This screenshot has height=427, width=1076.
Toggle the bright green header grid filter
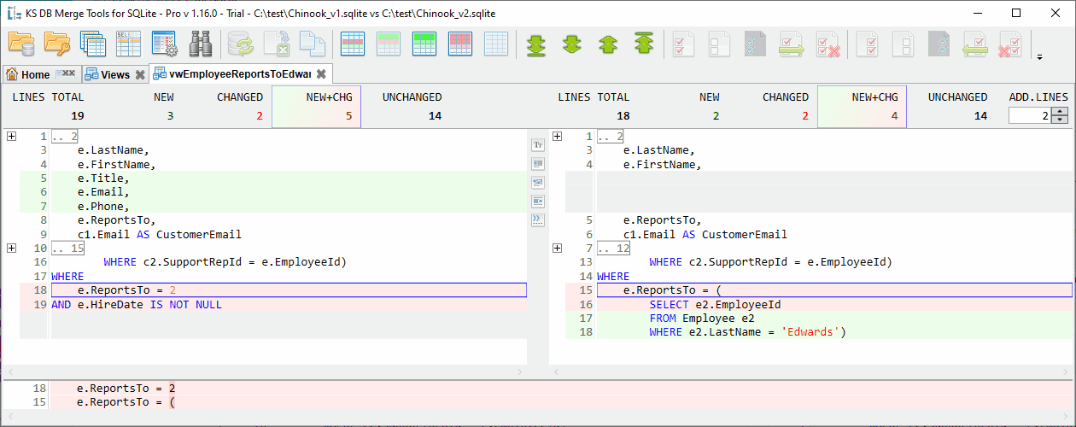(x=424, y=44)
